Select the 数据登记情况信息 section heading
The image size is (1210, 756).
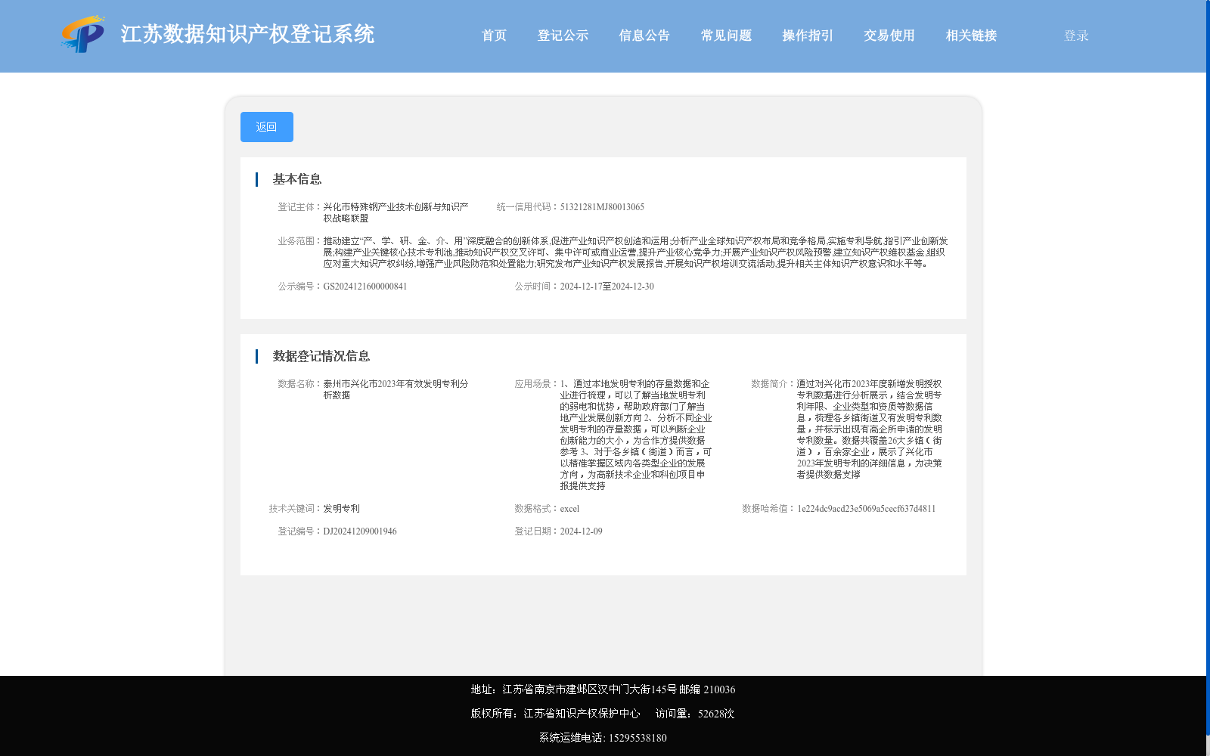[321, 356]
